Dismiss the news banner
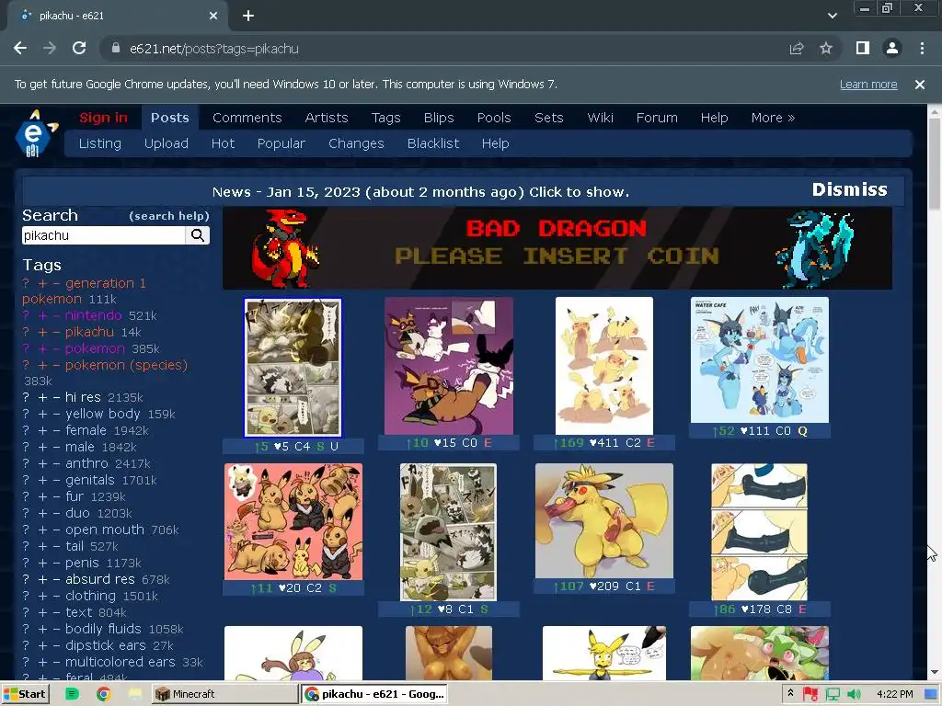The height and width of the screenshot is (706, 942). [x=849, y=189]
